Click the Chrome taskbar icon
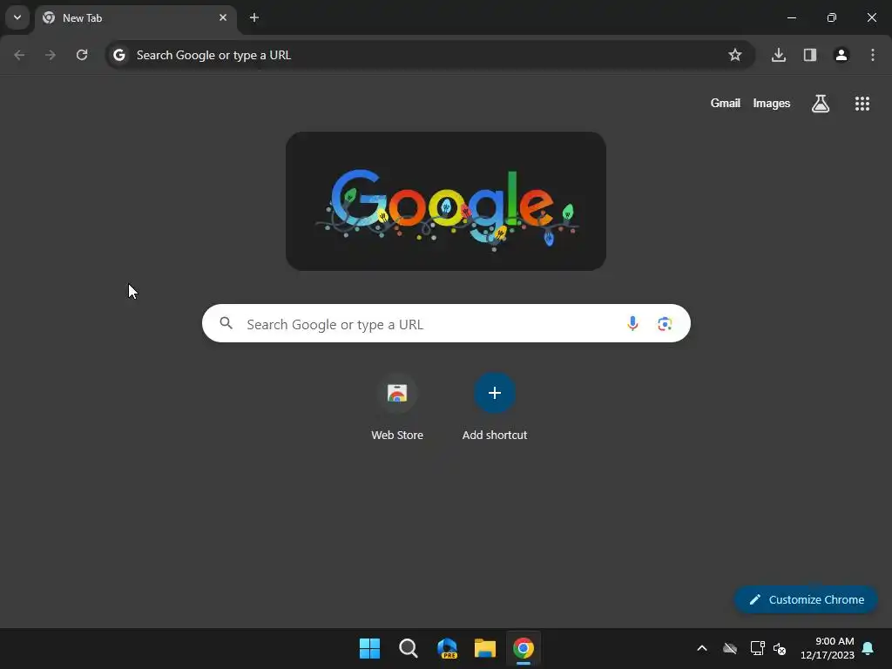892x669 pixels. pyautogui.click(x=524, y=648)
